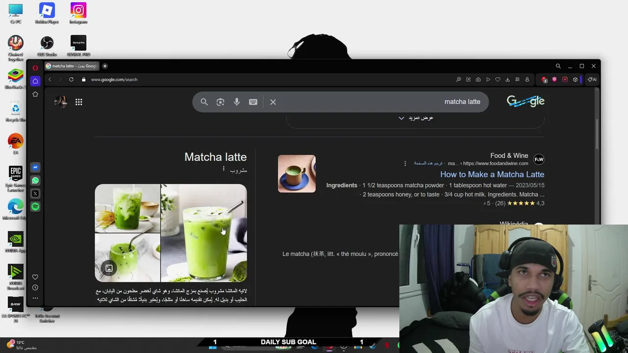
Task: Open WhatsApp in the Opera sidebar
Action: tap(35, 180)
